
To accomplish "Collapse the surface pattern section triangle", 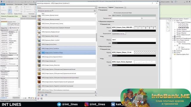I will point(99,21).
